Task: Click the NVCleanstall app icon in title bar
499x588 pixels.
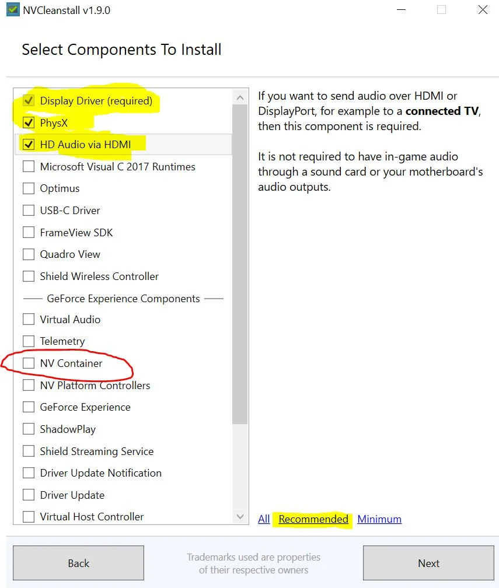Action: pos(13,10)
